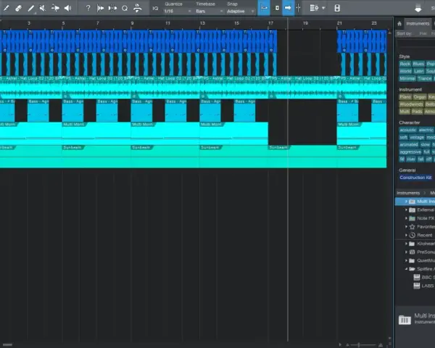
Task: Click the Favorites star icon
Action: [413, 227]
